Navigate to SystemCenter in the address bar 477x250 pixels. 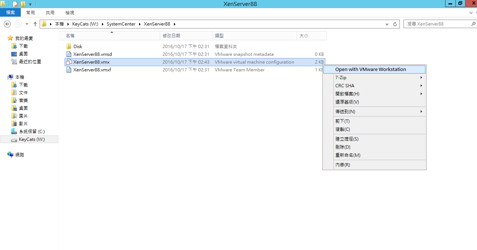121,24
